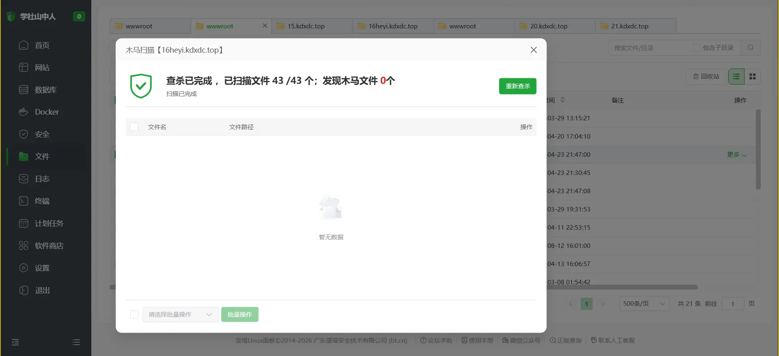
Task: Switch to the 15.kdxdc.top tab
Action: [x=312, y=26]
